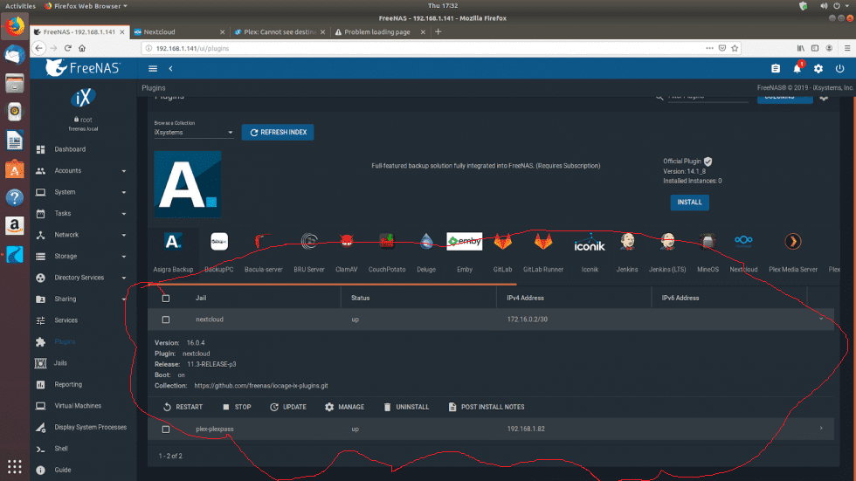Toggle the hamburger sidebar menu

coord(153,69)
